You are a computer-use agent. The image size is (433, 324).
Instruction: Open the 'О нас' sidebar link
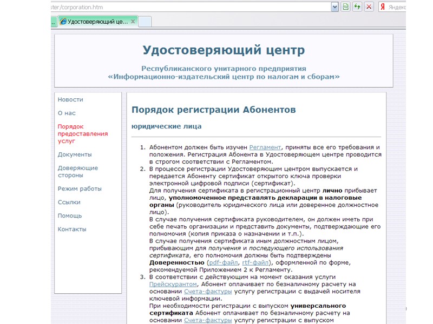(x=67, y=113)
